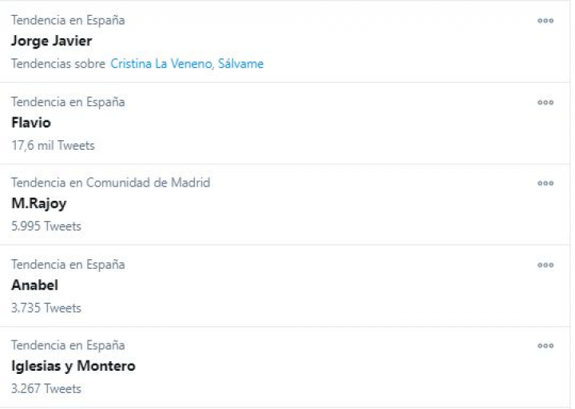Screen dimensions: 575x409
Task: Click the 17,6 mil Tweets count
Action: click(x=53, y=145)
